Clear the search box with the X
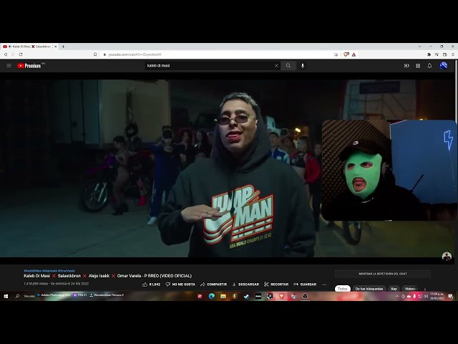The height and width of the screenshot is (344, 458). point(276,66)
